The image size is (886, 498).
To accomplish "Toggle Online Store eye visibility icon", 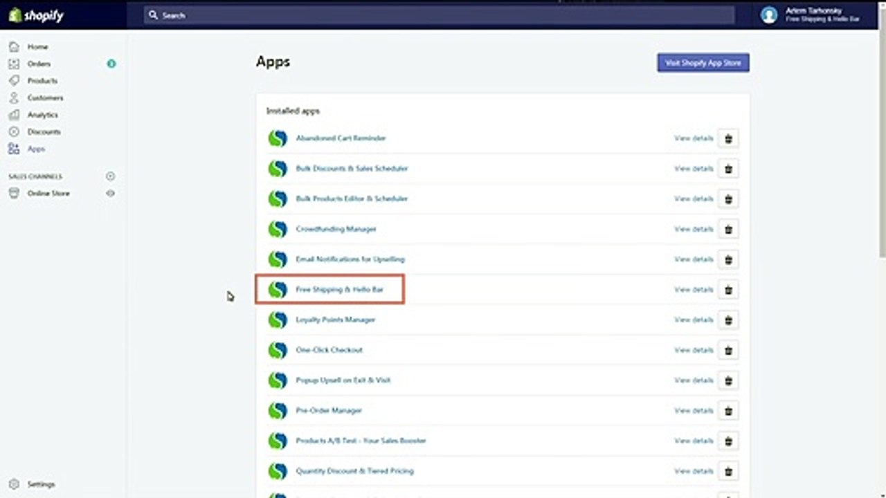I will [111, 194].
